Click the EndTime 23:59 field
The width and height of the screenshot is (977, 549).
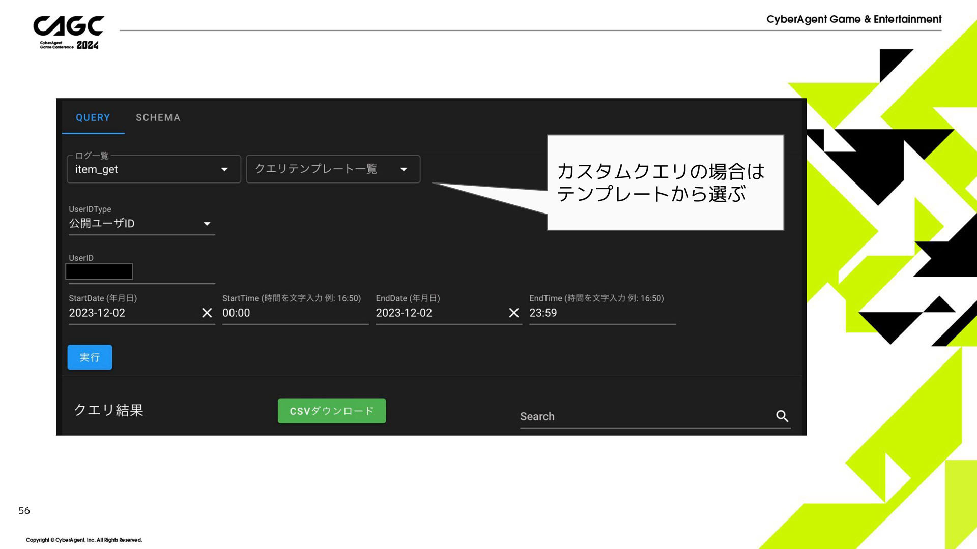coord(601,313)
